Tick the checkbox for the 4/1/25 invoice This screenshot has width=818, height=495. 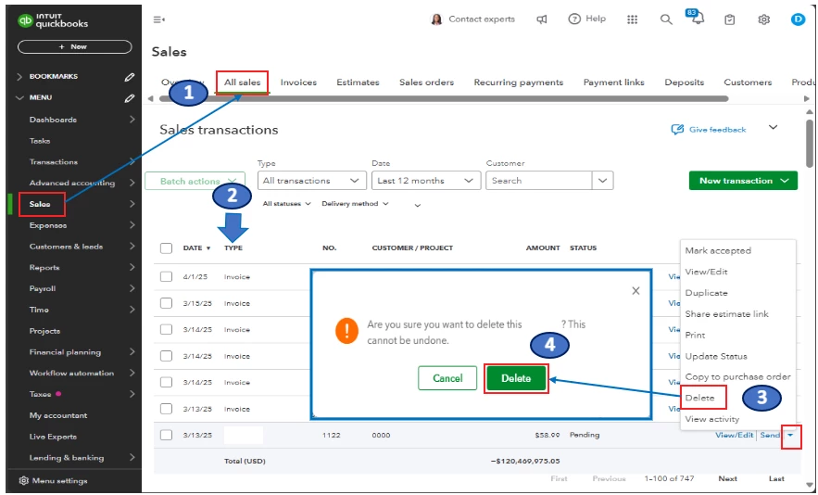tap(166, 276)
